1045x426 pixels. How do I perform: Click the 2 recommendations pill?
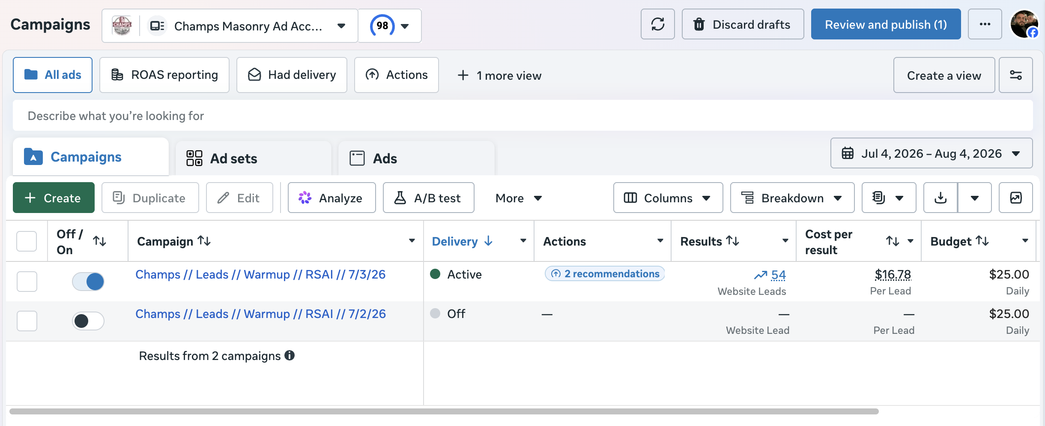pos(604,273)
